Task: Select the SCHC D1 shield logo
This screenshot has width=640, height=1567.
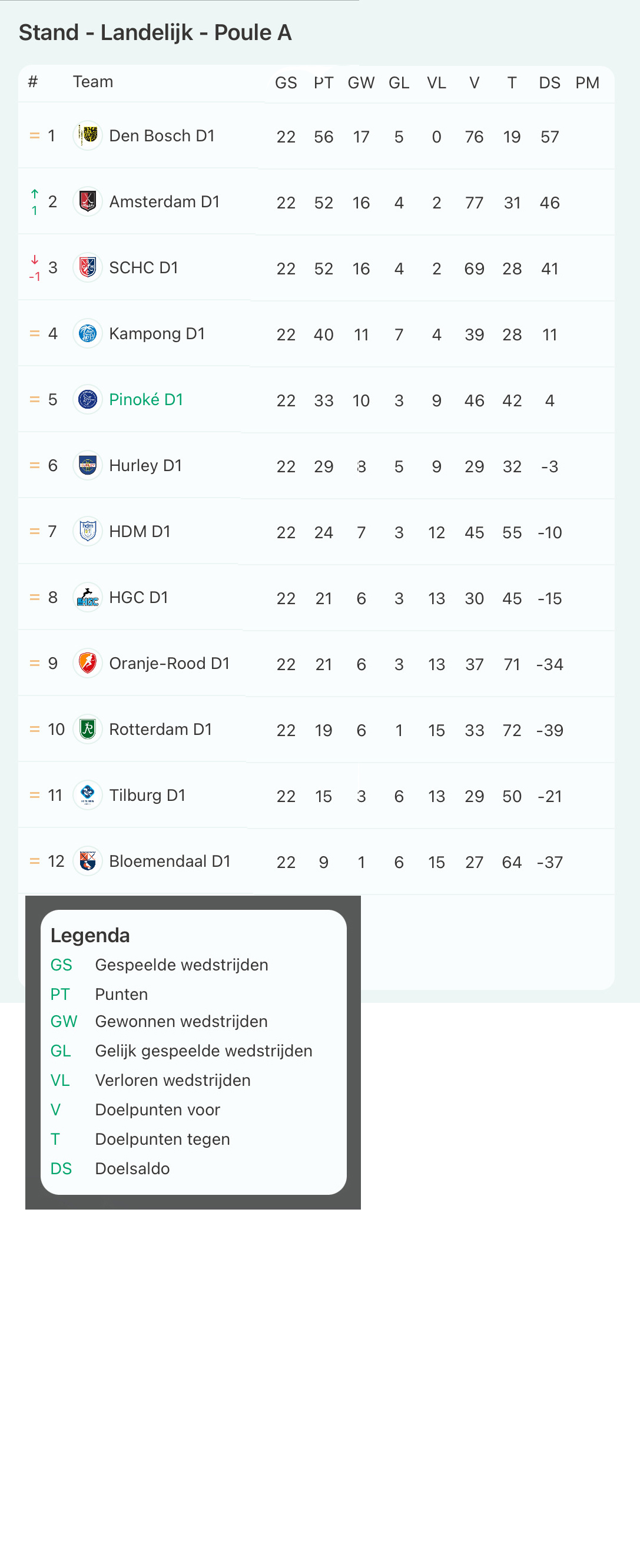Action: pyautogui.click(x=88, y=268)
